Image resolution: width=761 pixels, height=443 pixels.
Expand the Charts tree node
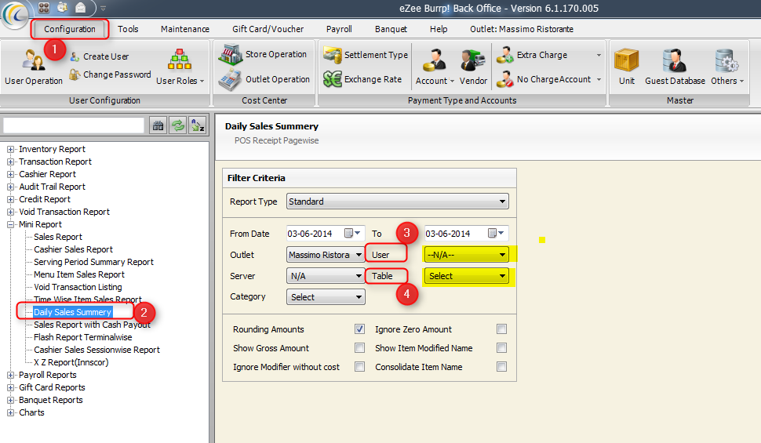coord(11,413)
